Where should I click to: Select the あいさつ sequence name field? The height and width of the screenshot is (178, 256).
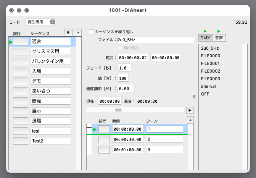point(51,91)
